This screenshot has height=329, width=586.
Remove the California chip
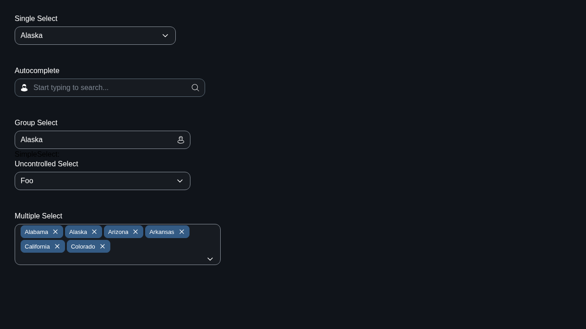pyautogui.click(x=57, y=246)
